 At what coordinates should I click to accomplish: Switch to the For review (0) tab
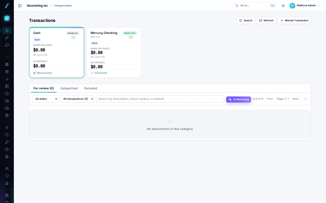click(44, 88)
